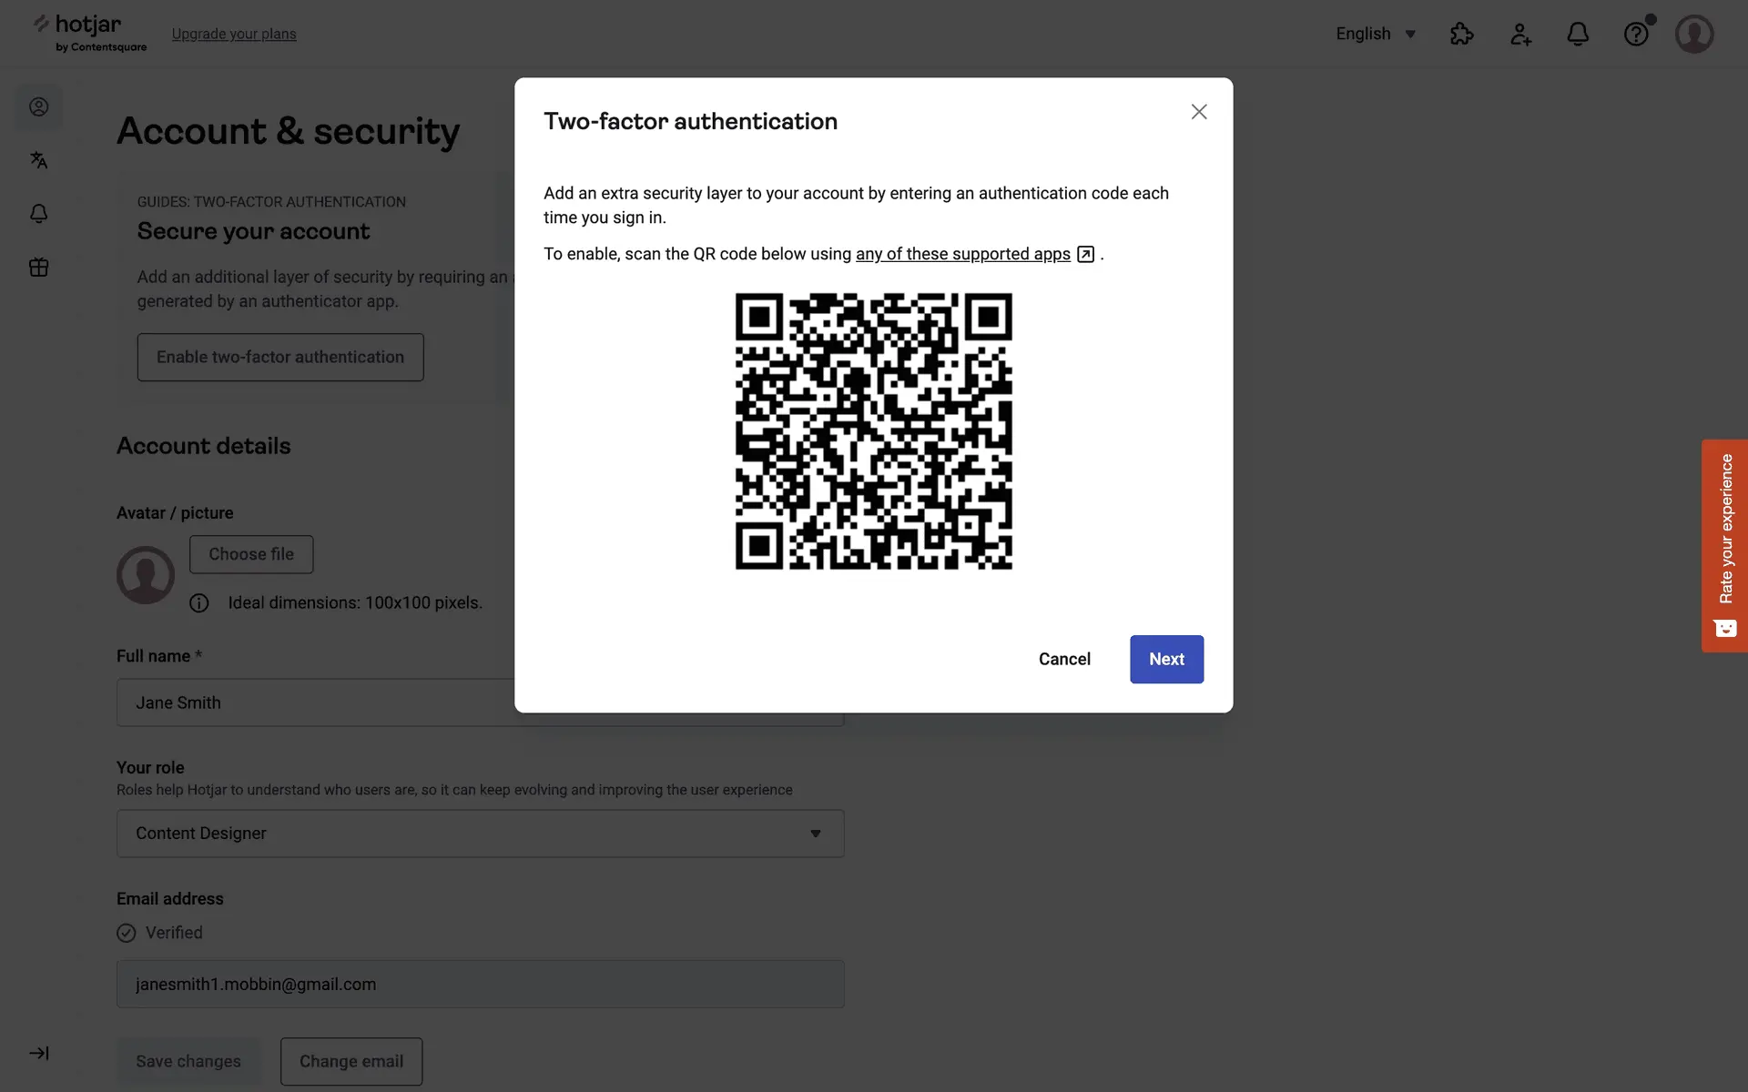This screenshot has width=1748, height=1092.
Task: Click the QR code image
Action: (x=873, y=431)
